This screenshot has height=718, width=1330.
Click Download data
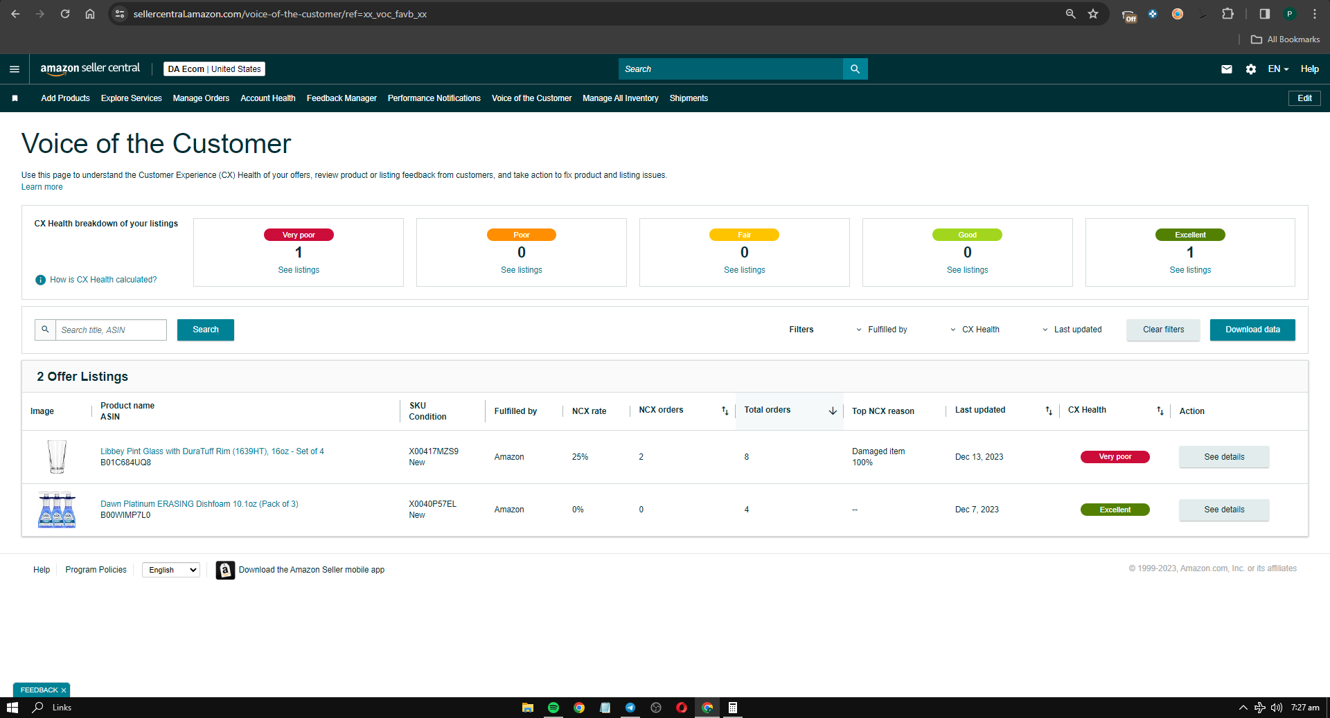click(1252, 330)
